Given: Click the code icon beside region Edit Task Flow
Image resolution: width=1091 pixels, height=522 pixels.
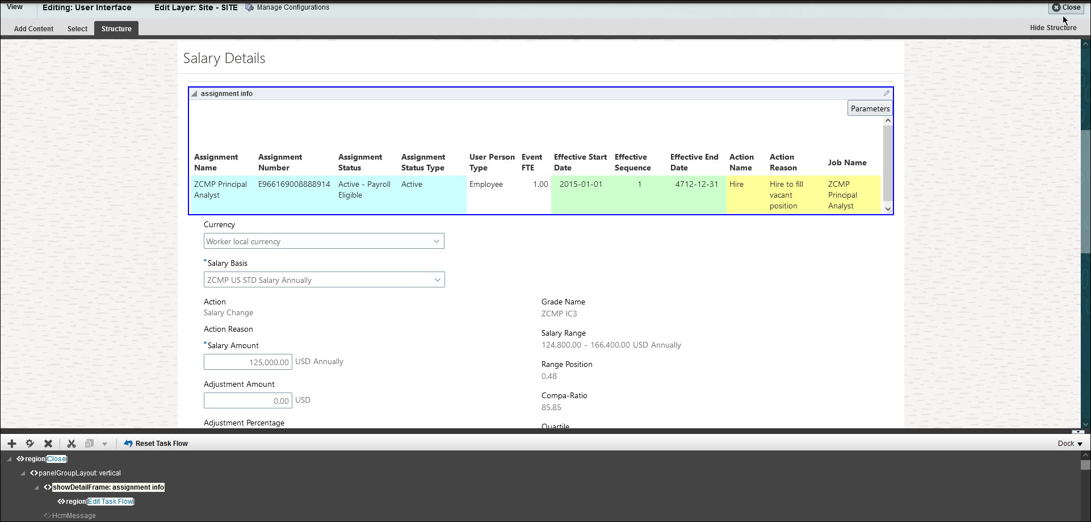Looking at the screenshot, I should tap(61, 502).
